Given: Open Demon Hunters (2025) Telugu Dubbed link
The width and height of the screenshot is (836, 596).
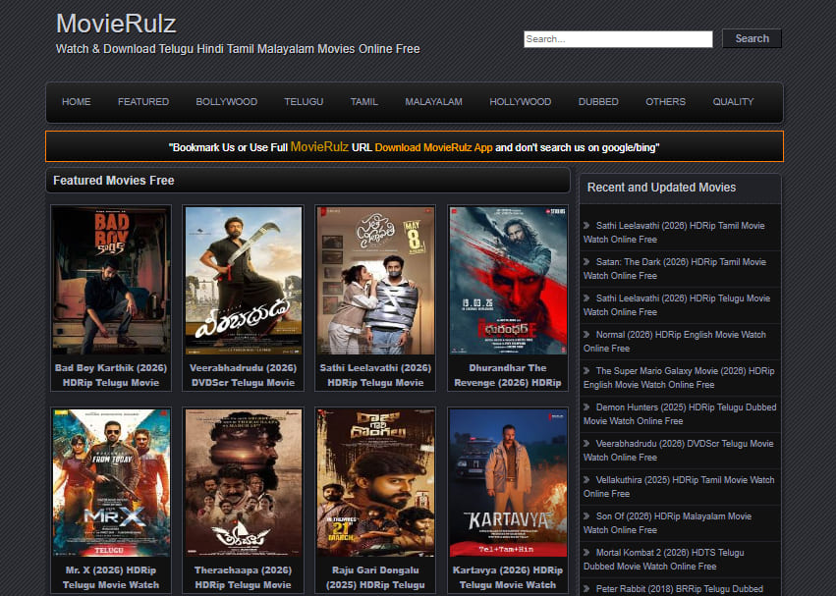Looking at the screenshot, I should [x=681, y=413].
